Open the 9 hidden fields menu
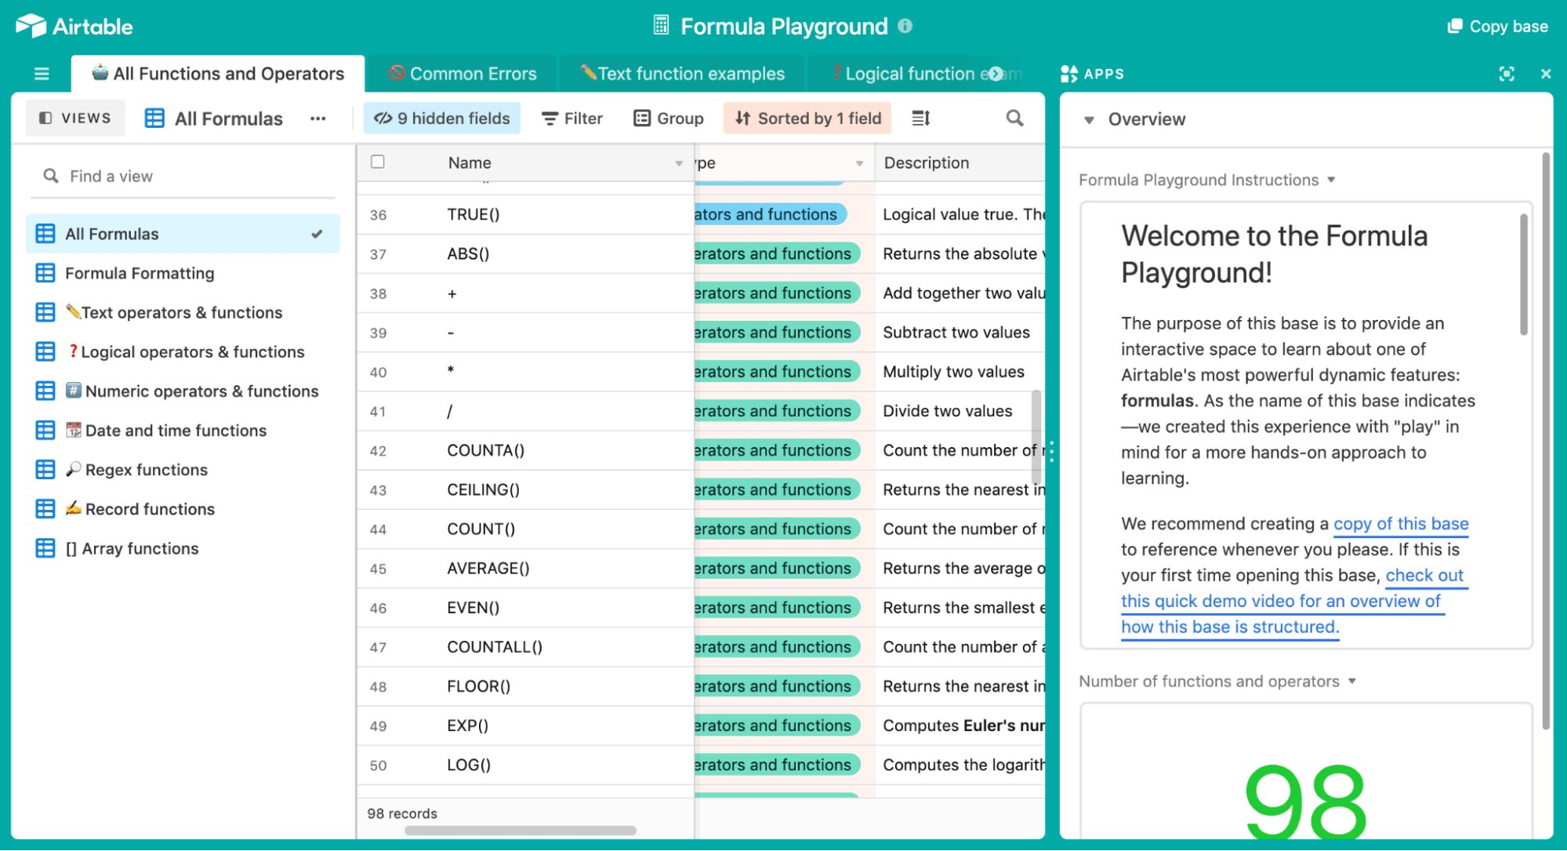Screen dimensions: 1567x851 pyautogui.click(x=441, y=118)
